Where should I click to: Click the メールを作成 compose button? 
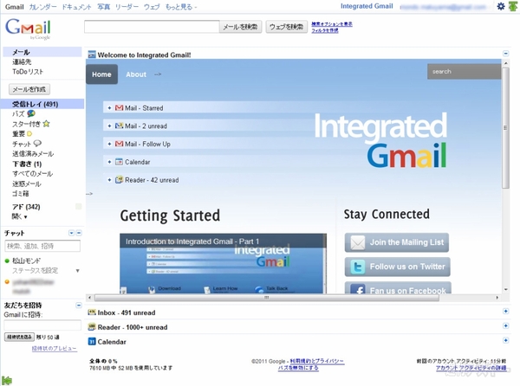click(29, 89)
